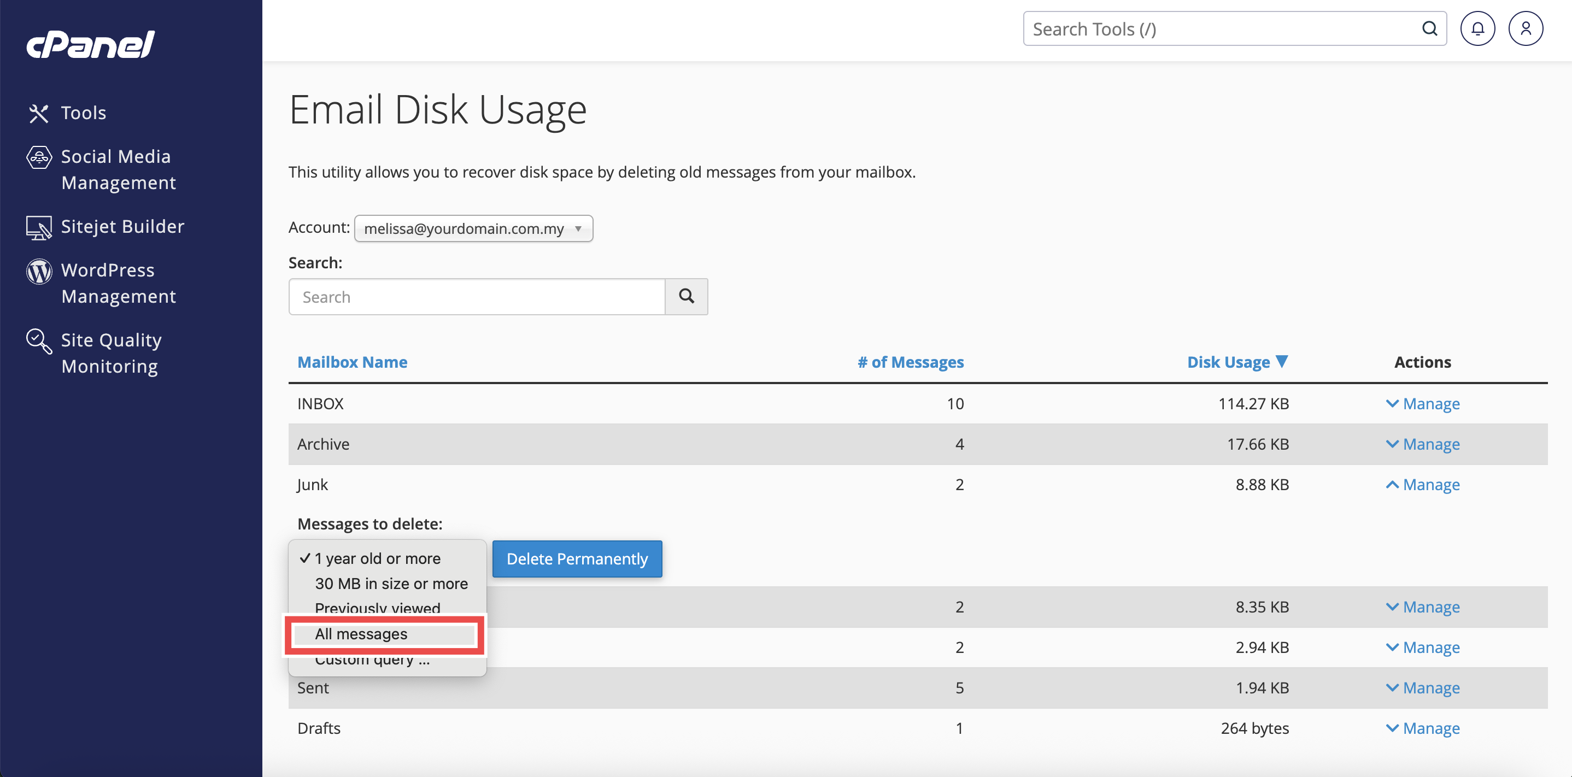Viewport: 1572px width, 777px height.
Task: Click the cPanel logo
Action: pyautogui.click(x=90, y=44)
